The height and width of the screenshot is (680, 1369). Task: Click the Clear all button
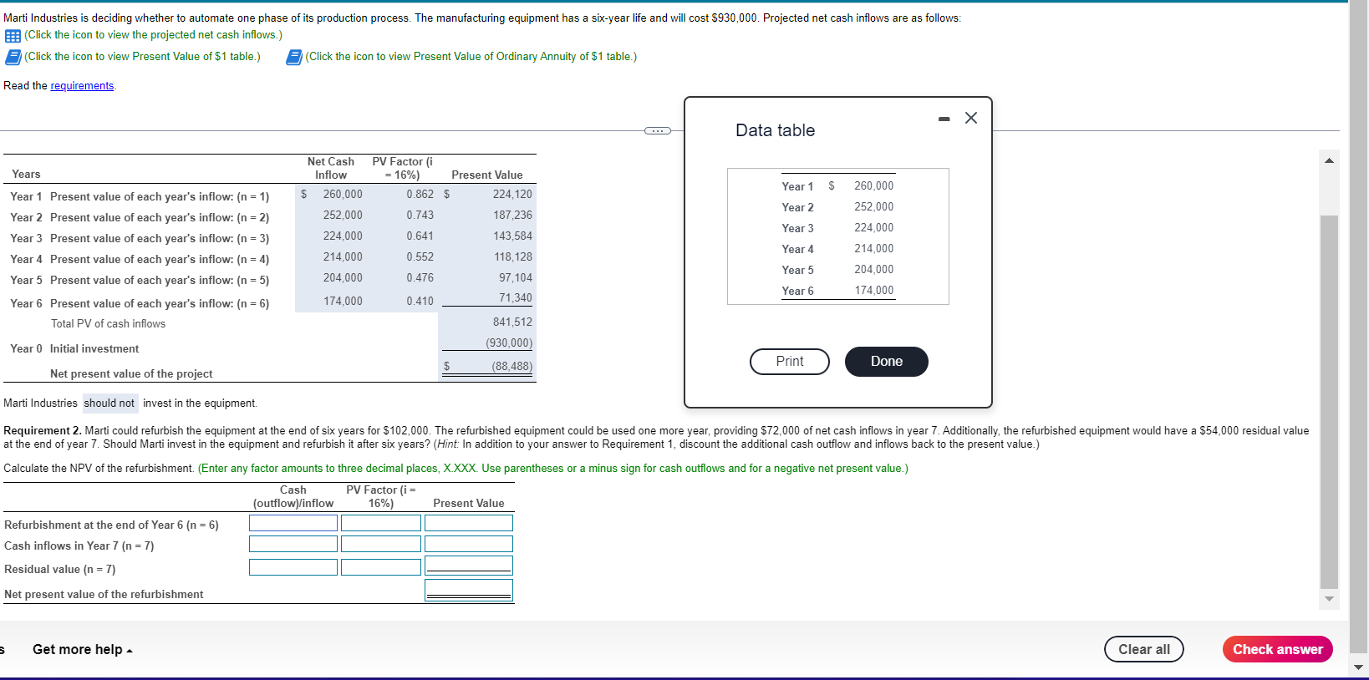coord(1144,649)
